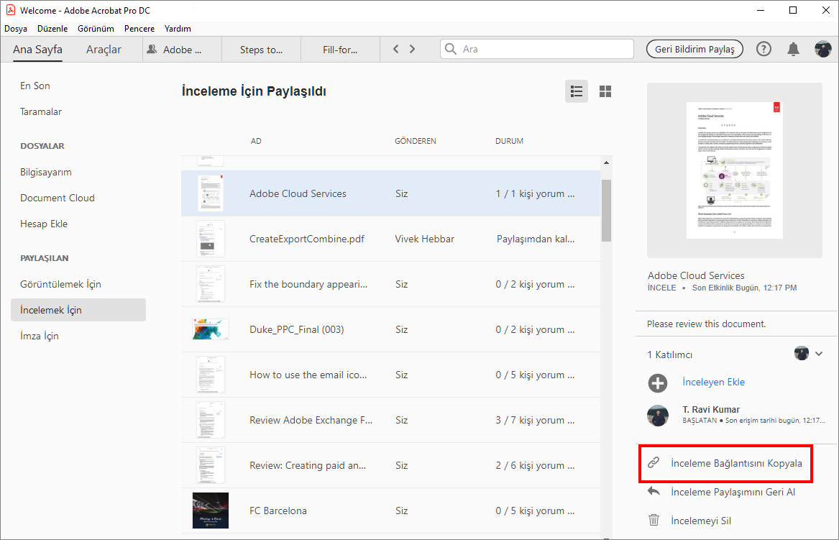The height and width of the screenshot is (540, 839).
Task: Click the Geri Bildirim Paylaş button
Action: (694, 49)
